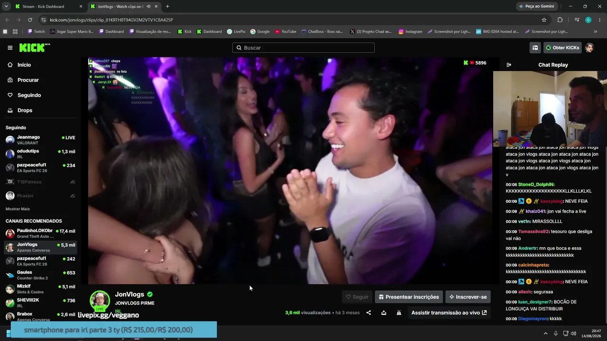Open the browser apps grid bookmark icon
Screen dimensions: 607x341
pos(15,32)
